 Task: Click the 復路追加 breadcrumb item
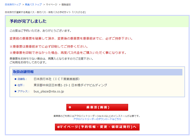66,5
